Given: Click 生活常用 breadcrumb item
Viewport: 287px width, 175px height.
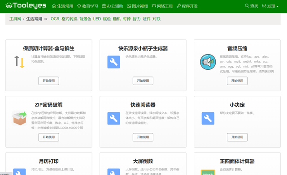Looking at the screenshot, I should pos(34,19).
